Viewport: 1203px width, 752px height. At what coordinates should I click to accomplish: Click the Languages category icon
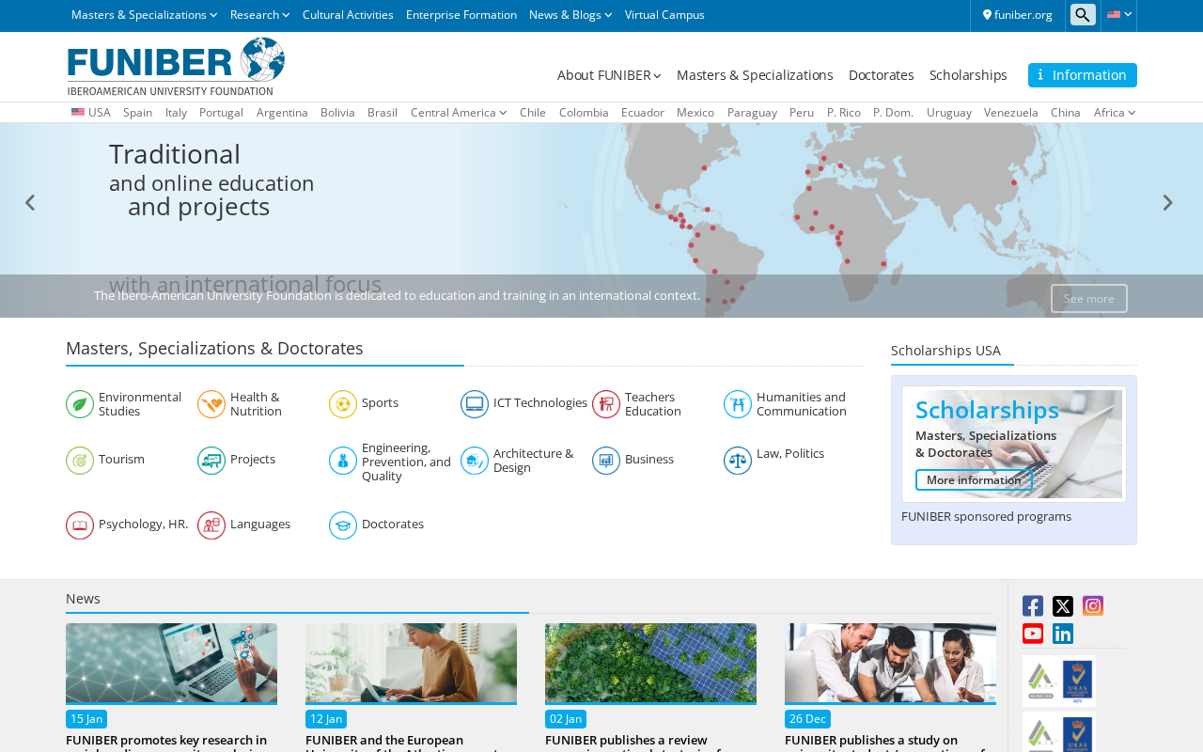pyautogui.click(x=211, y=525)
